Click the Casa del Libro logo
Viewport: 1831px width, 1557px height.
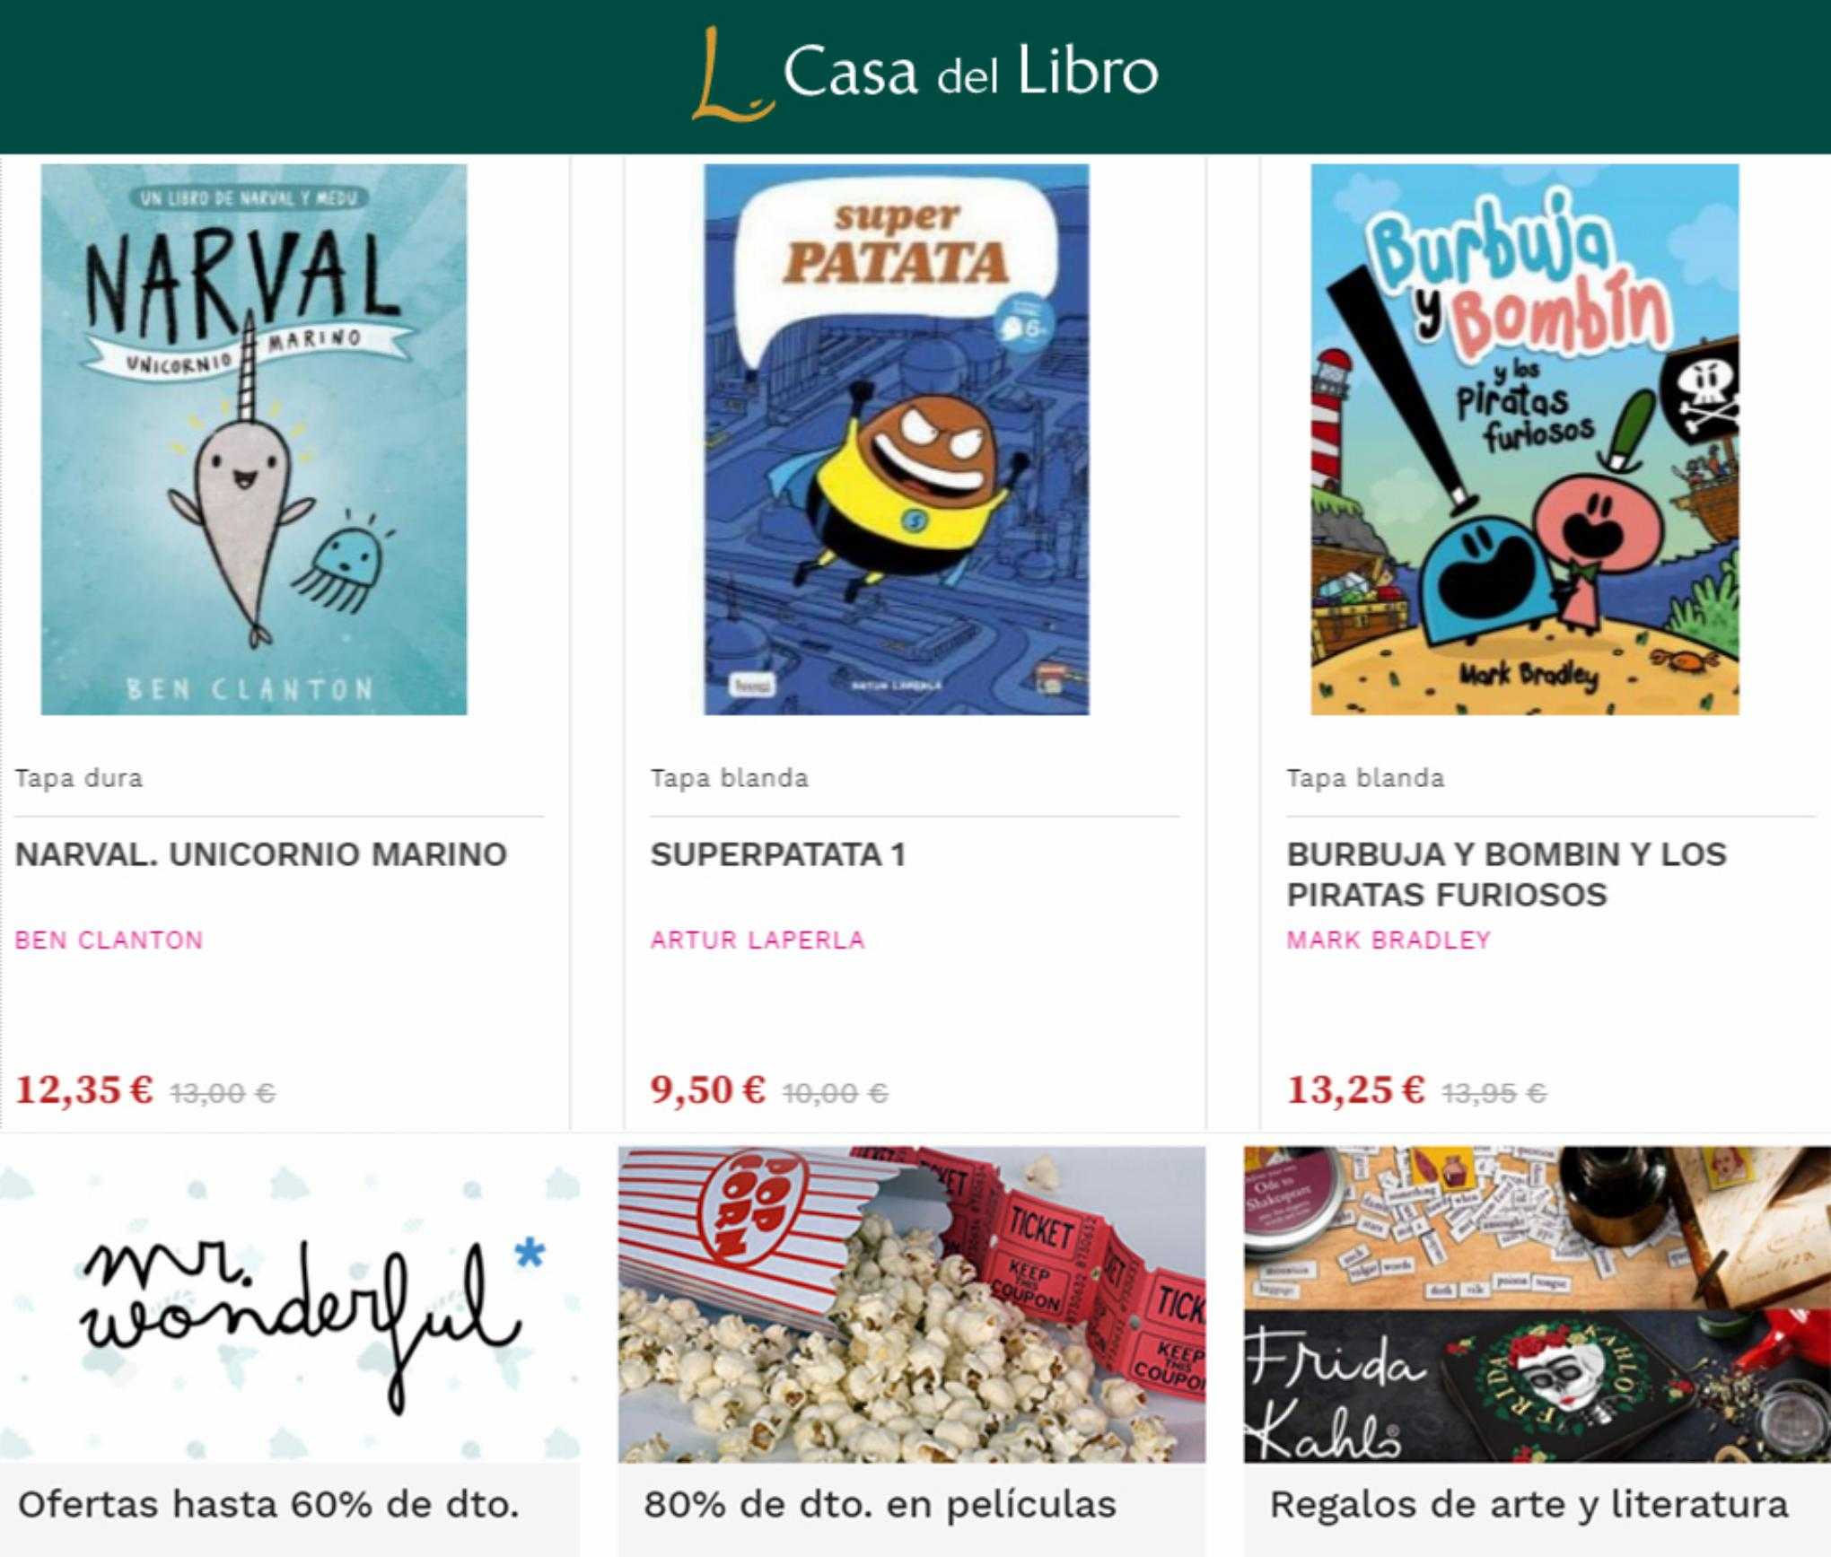[x=924, y=74]
